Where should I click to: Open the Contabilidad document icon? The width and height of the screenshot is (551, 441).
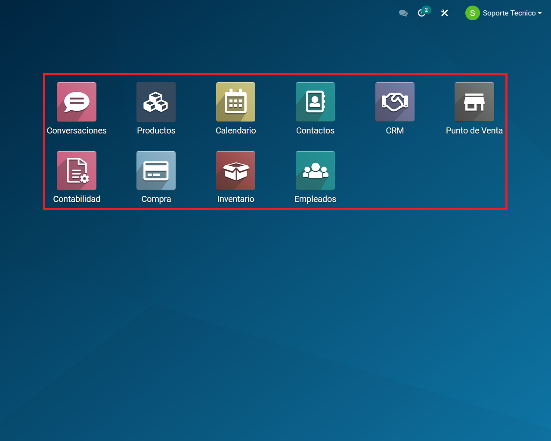pos(77,171)
